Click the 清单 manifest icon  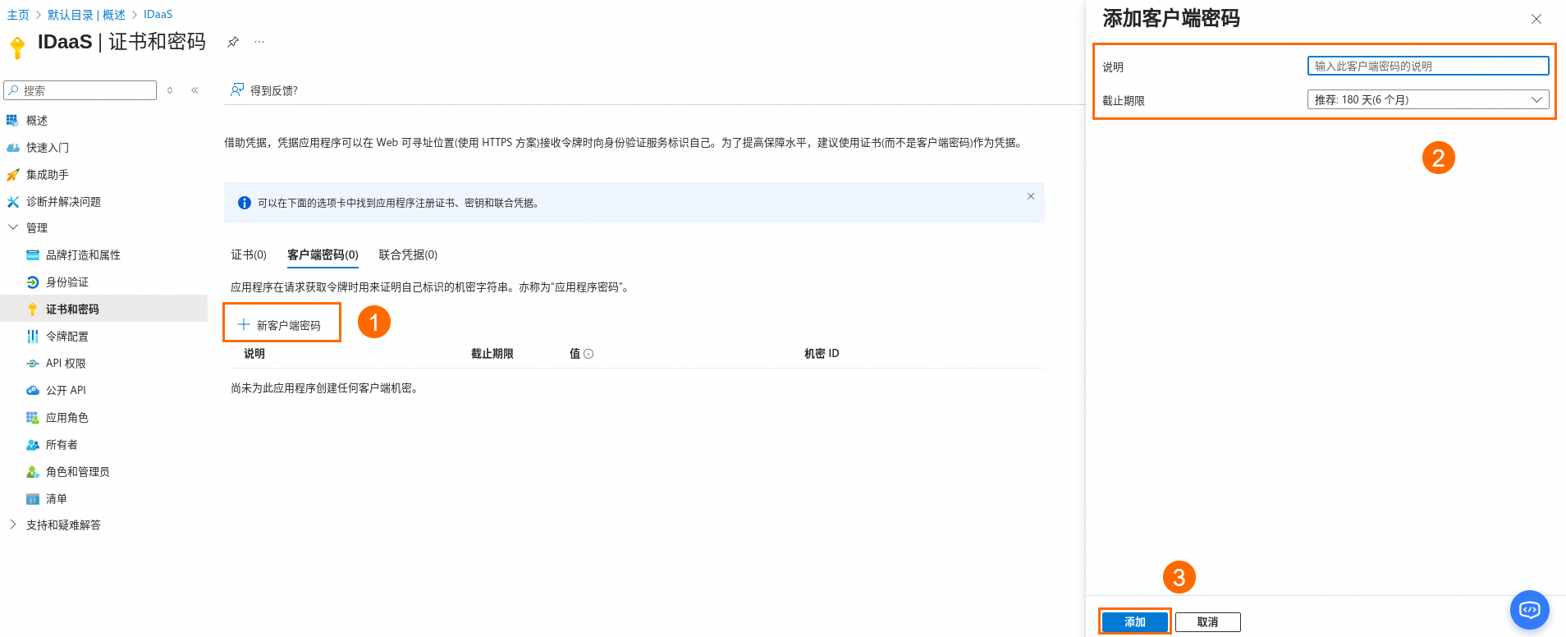pos(33,499)
